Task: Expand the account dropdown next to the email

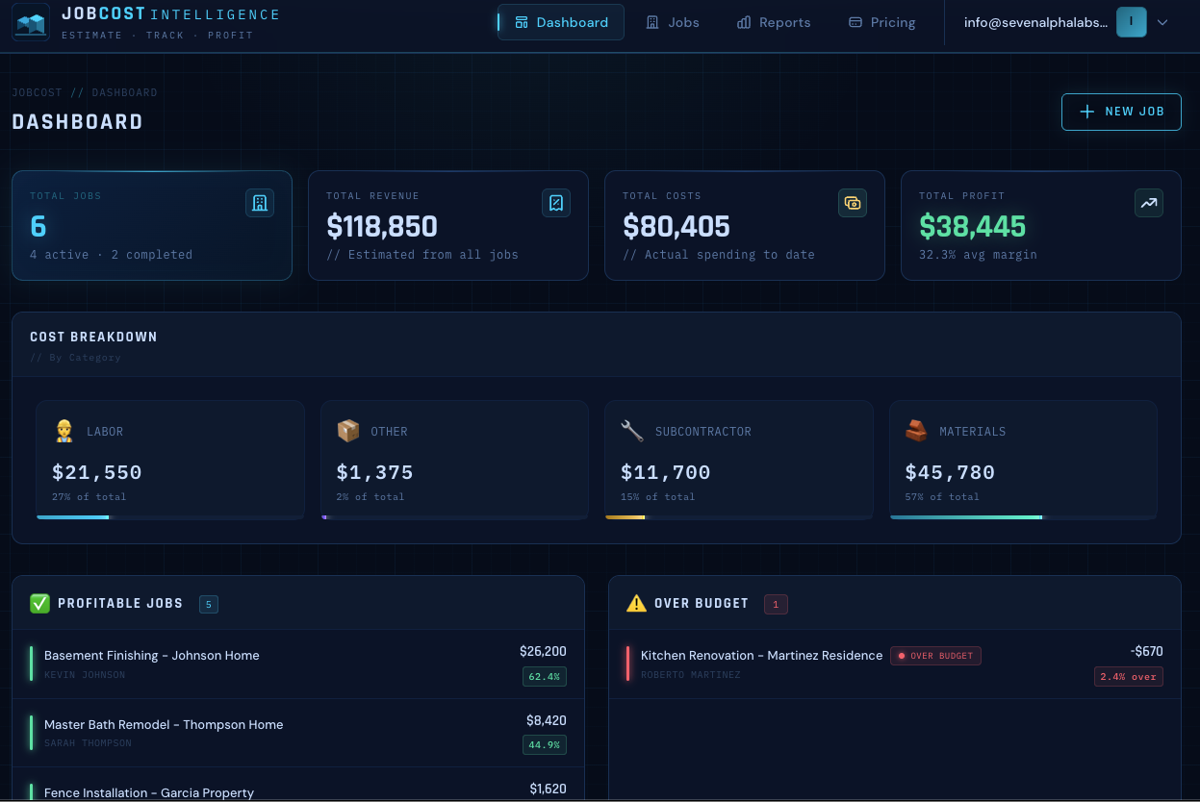Action: tap(1162, 21)
